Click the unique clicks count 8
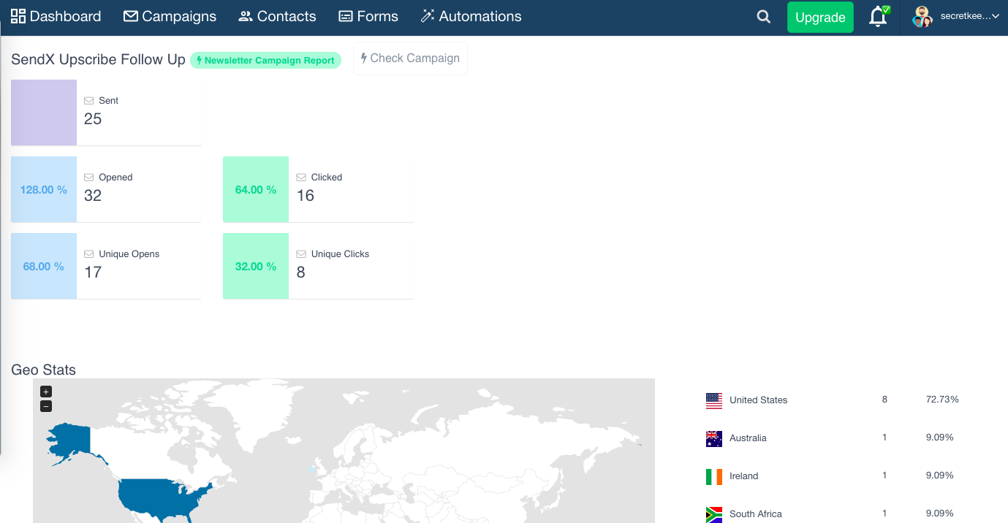Screen dimensions: 1008x523 (x=301, y=272)
